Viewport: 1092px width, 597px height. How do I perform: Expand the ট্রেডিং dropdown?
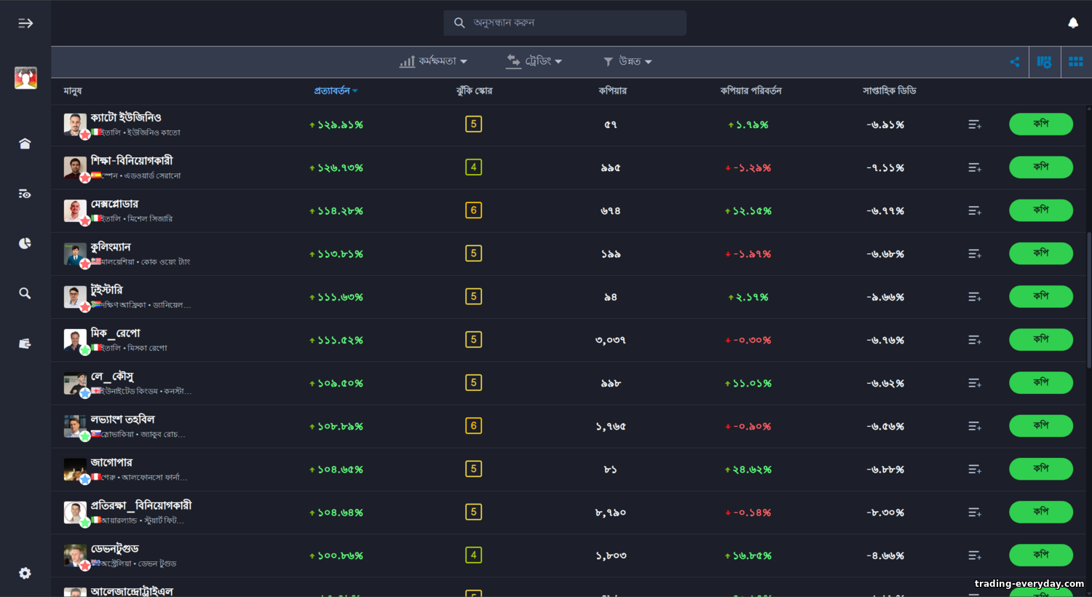click(534, 62)
